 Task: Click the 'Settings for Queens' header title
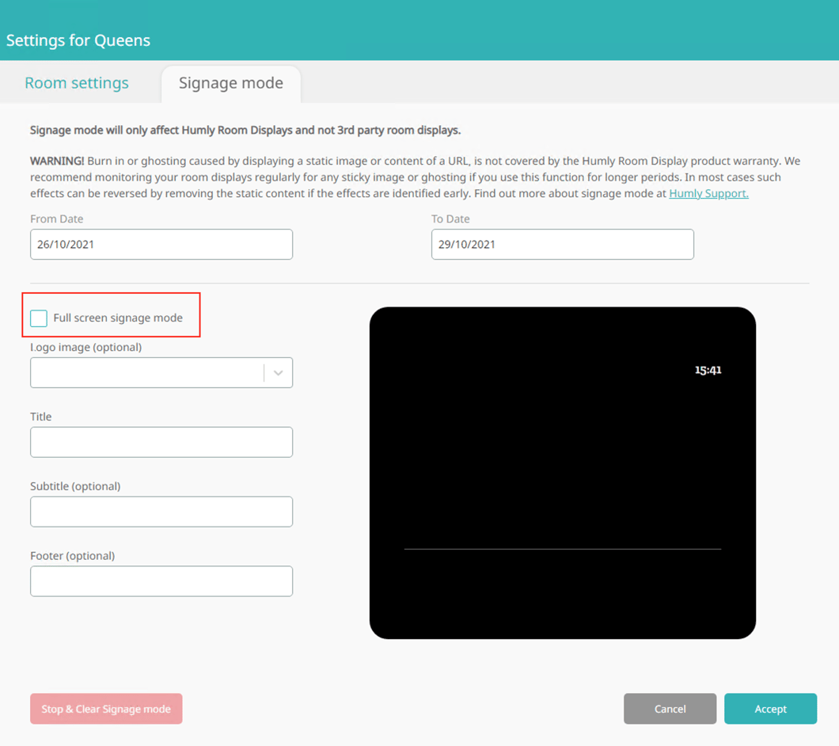(x=78, y=40)
